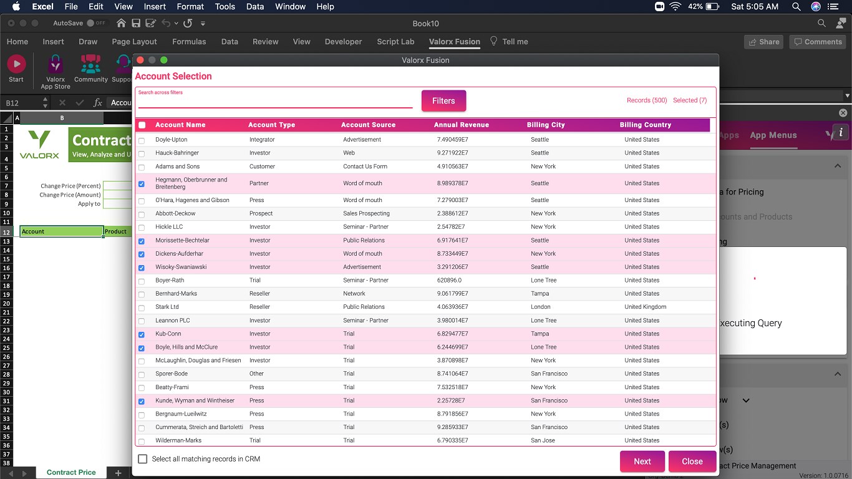Click the home icon in quick access toolbar

(x=121, y=23)
